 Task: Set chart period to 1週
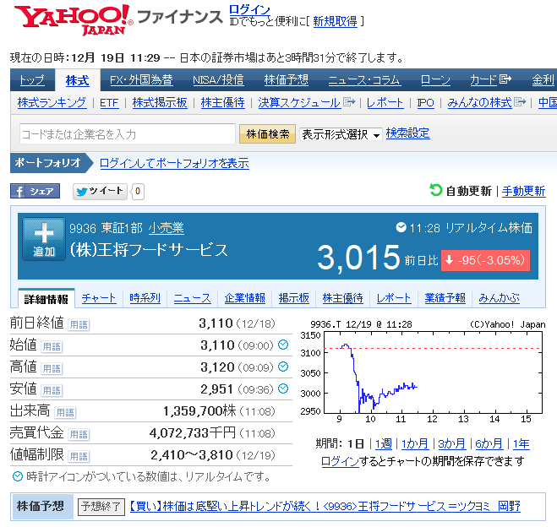(x=384, y=444)
